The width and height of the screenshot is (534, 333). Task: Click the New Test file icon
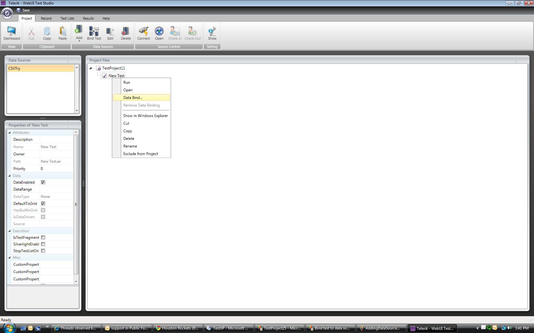click(x=105, y=76)
